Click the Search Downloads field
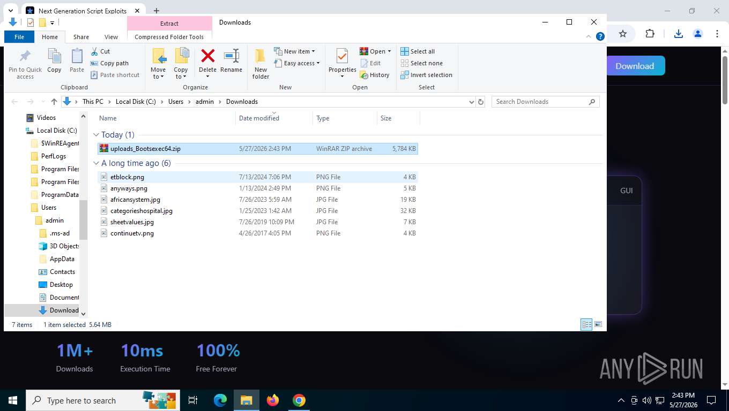The height and width of the screenshot is (411, 729). pos(545,102)
